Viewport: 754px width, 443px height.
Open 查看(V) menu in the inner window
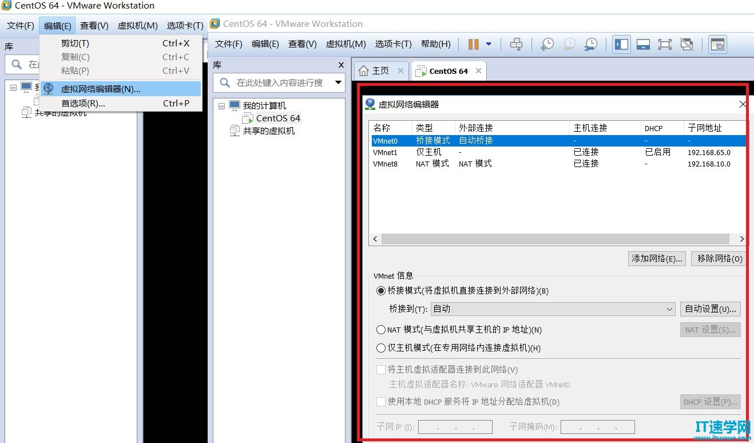click(303, 44)
